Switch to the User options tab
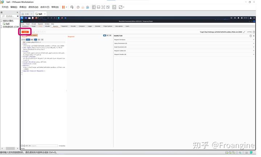The image size is (261, 157). pyautogui.click(x=119, y=26)
